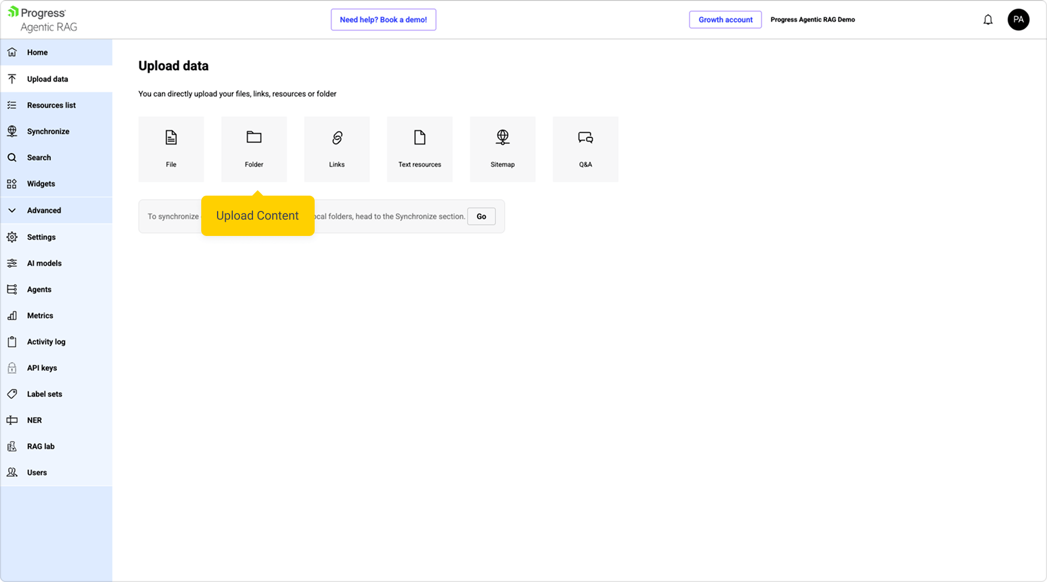This screenshot has width=1047, height=582.
Task: Click the File upload icon
Action: tap(171, 137)
